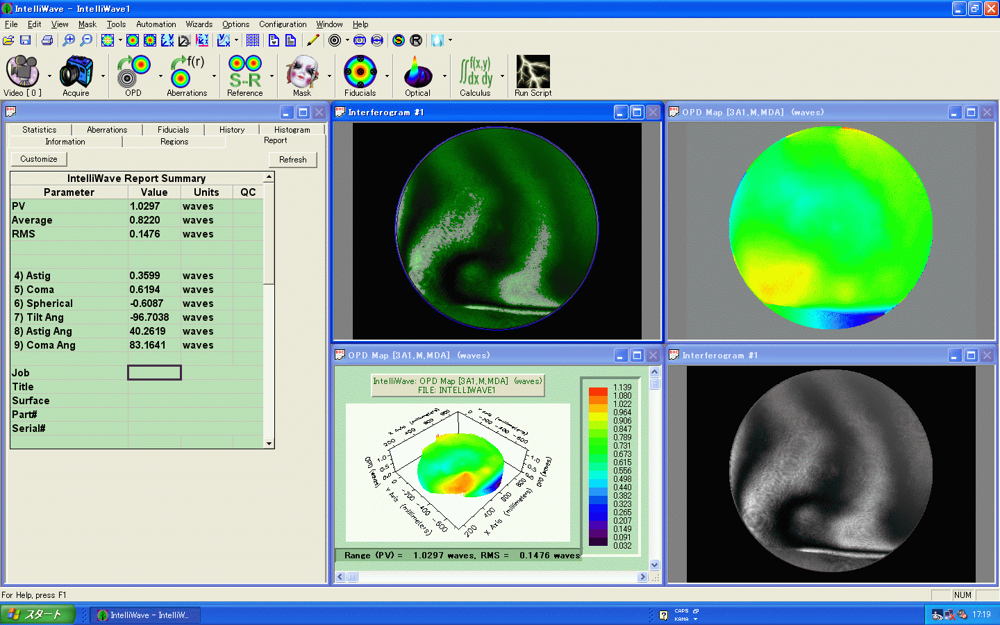Click the OPD 3D plot scroll-down arrow
Image resolution: width=1000 pixels, height=625 pixels.
click(654, 565)
